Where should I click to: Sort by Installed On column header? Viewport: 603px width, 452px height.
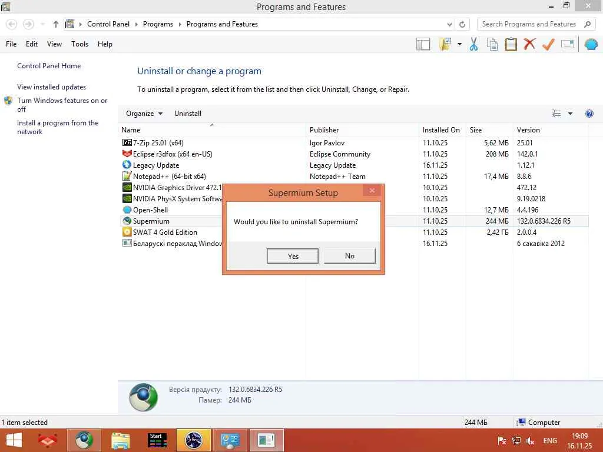tap(441, 130)
